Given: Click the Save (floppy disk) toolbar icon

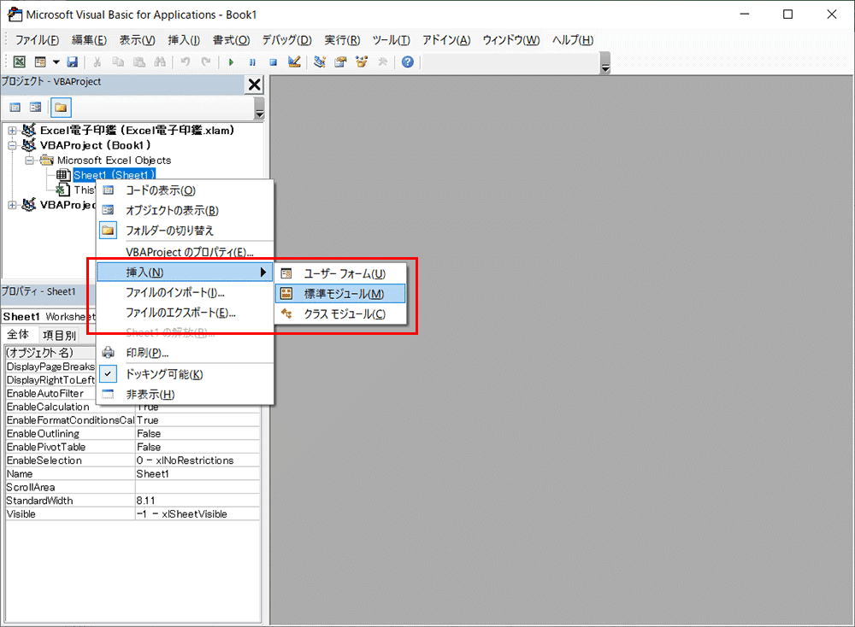Looking at the screenshot, I should (x=73, y=62).
